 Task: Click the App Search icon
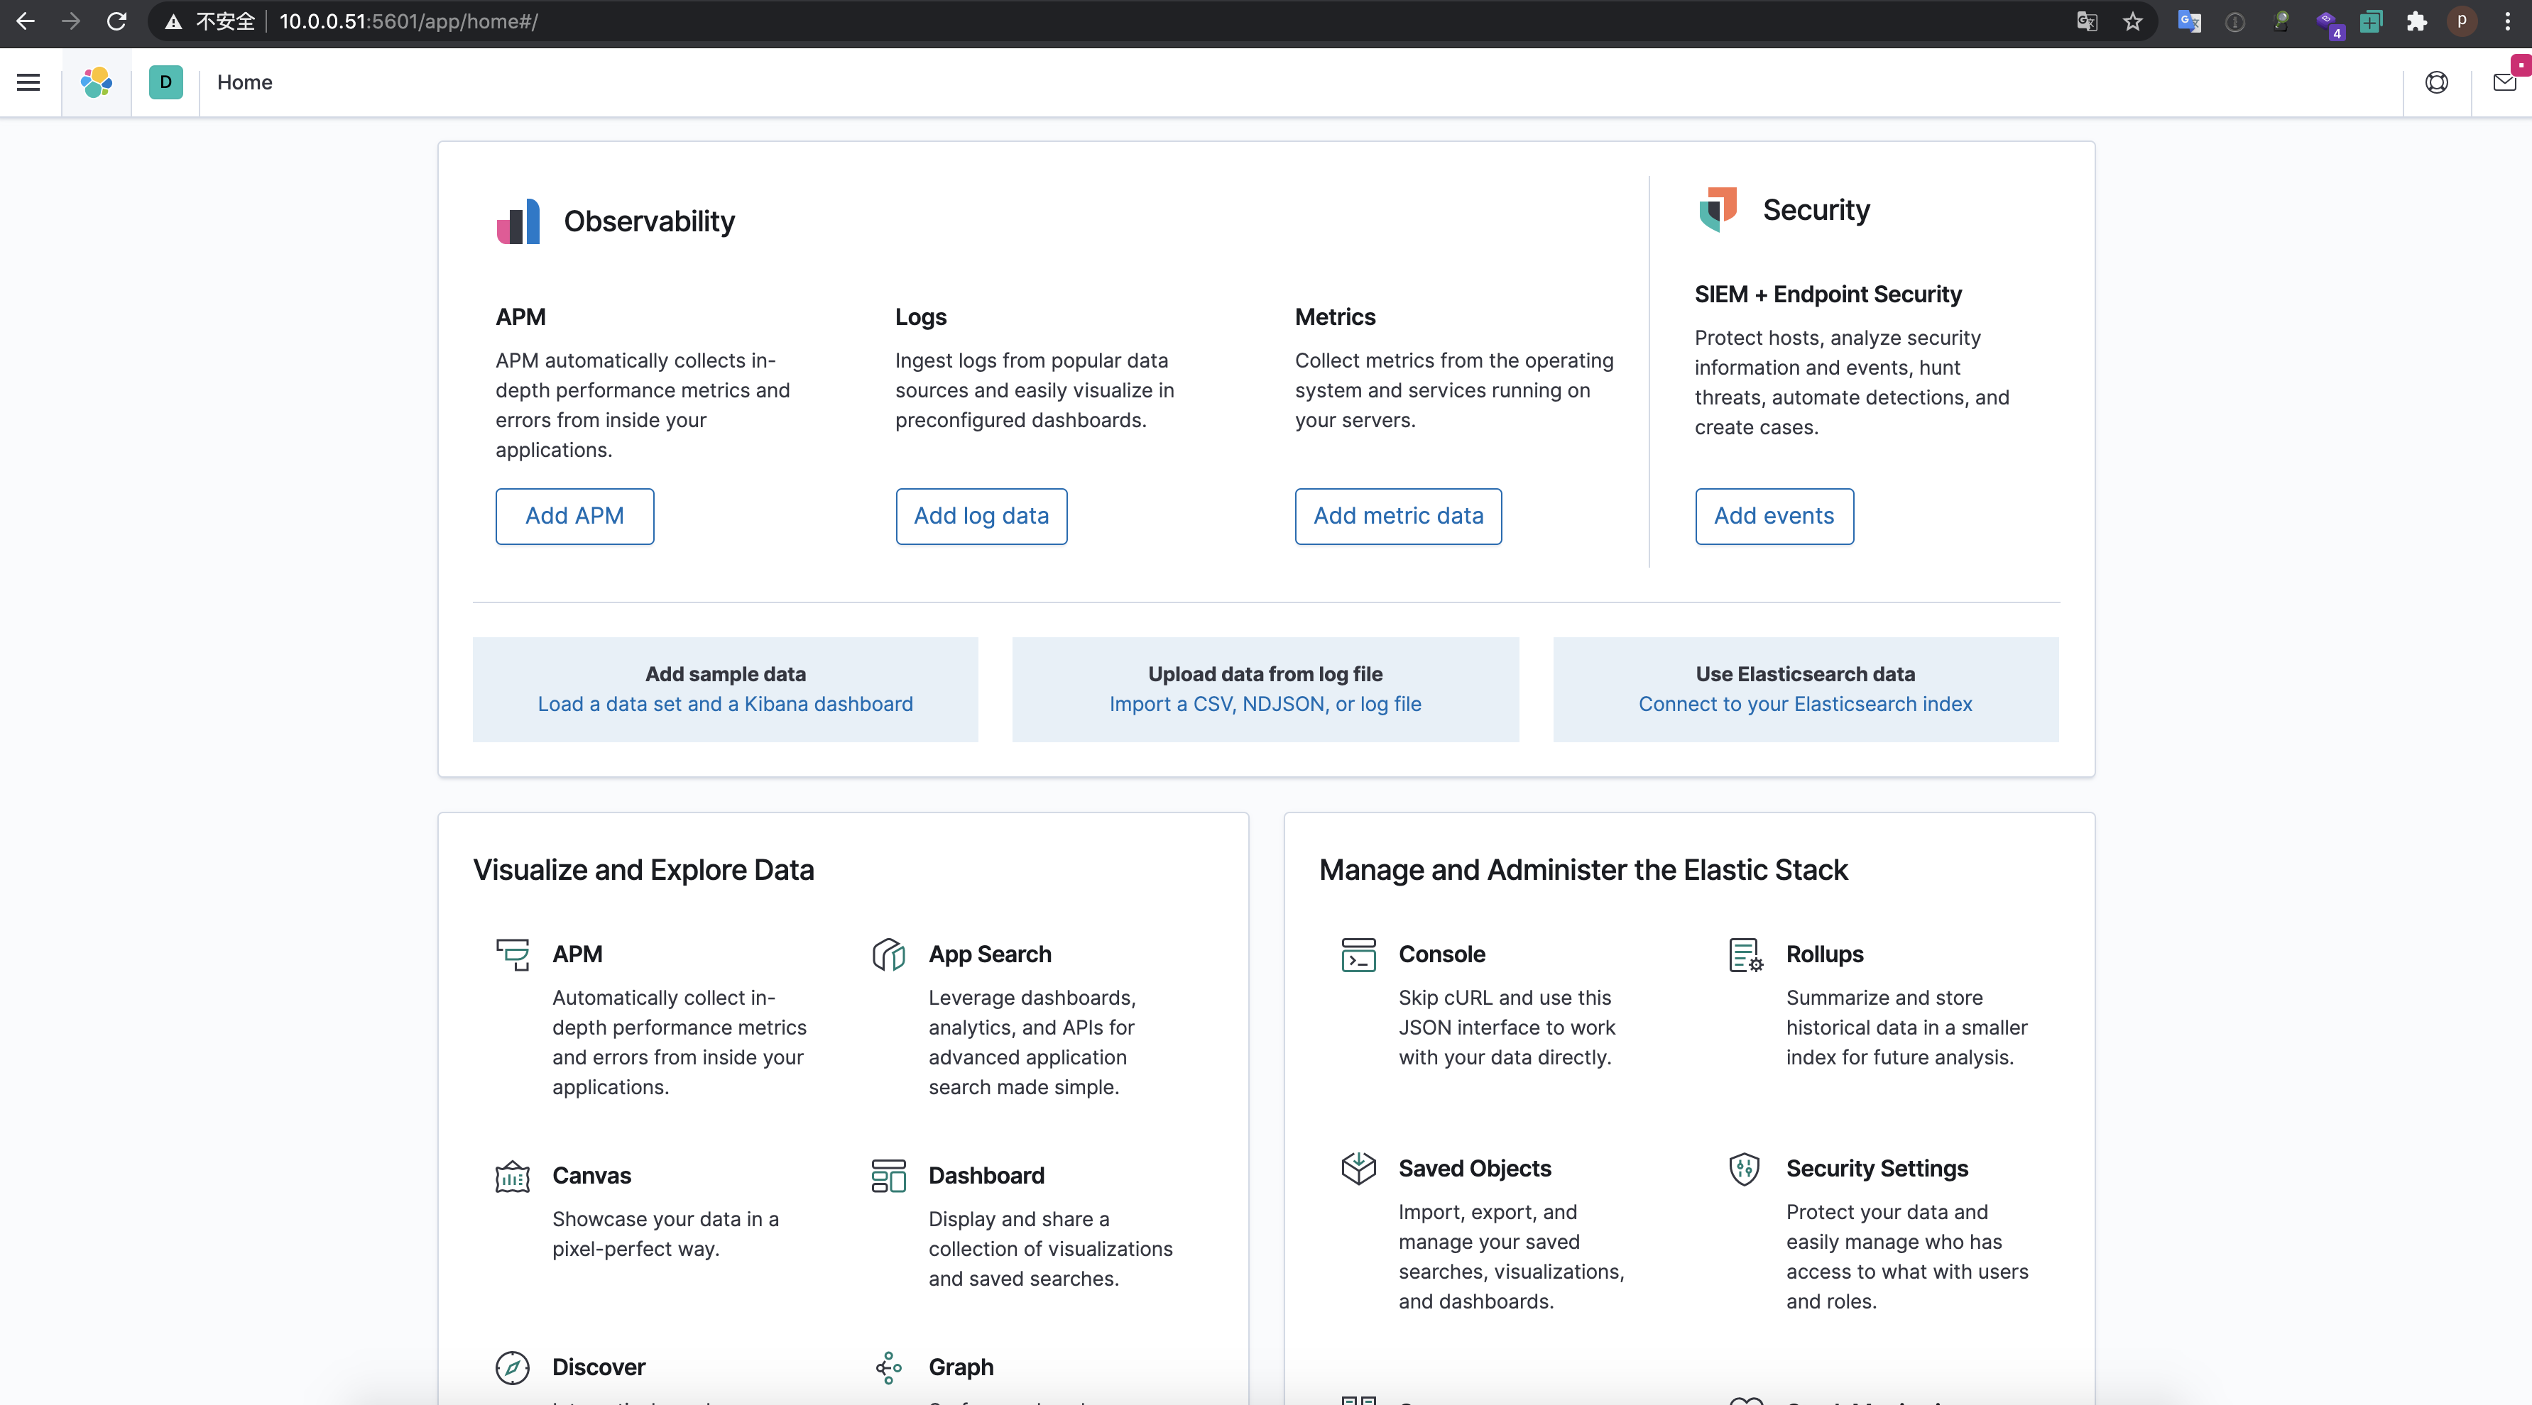point(888,954)
